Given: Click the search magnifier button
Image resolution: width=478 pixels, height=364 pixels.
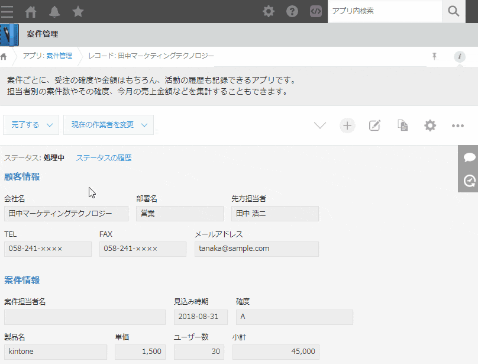Looking at the screenshot, I should 454,11.
